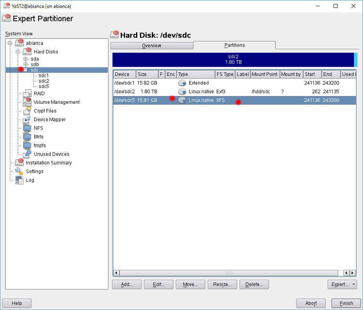Click the Finish button
The image size is (363, 310).
point(346,303)
